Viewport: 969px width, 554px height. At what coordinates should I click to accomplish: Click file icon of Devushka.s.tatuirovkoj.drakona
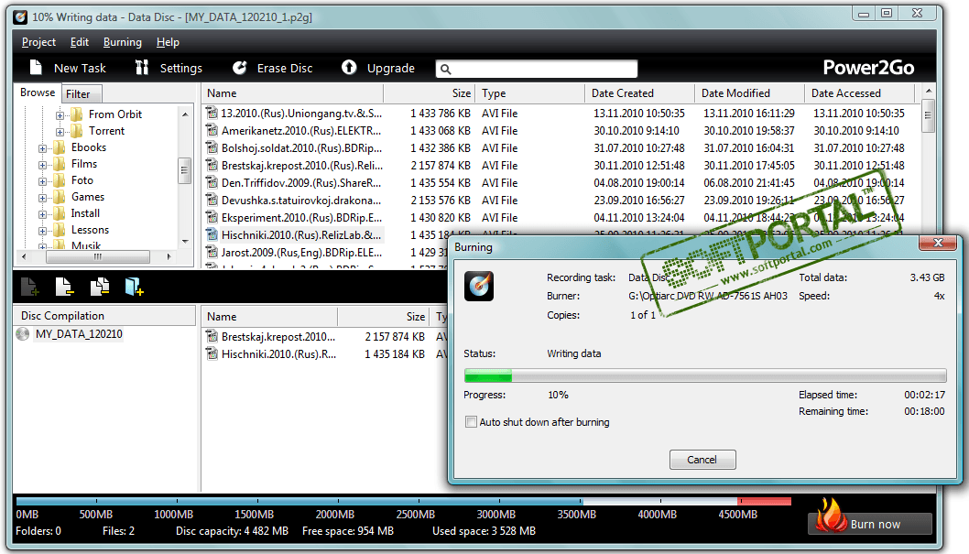tap(212, 201)
